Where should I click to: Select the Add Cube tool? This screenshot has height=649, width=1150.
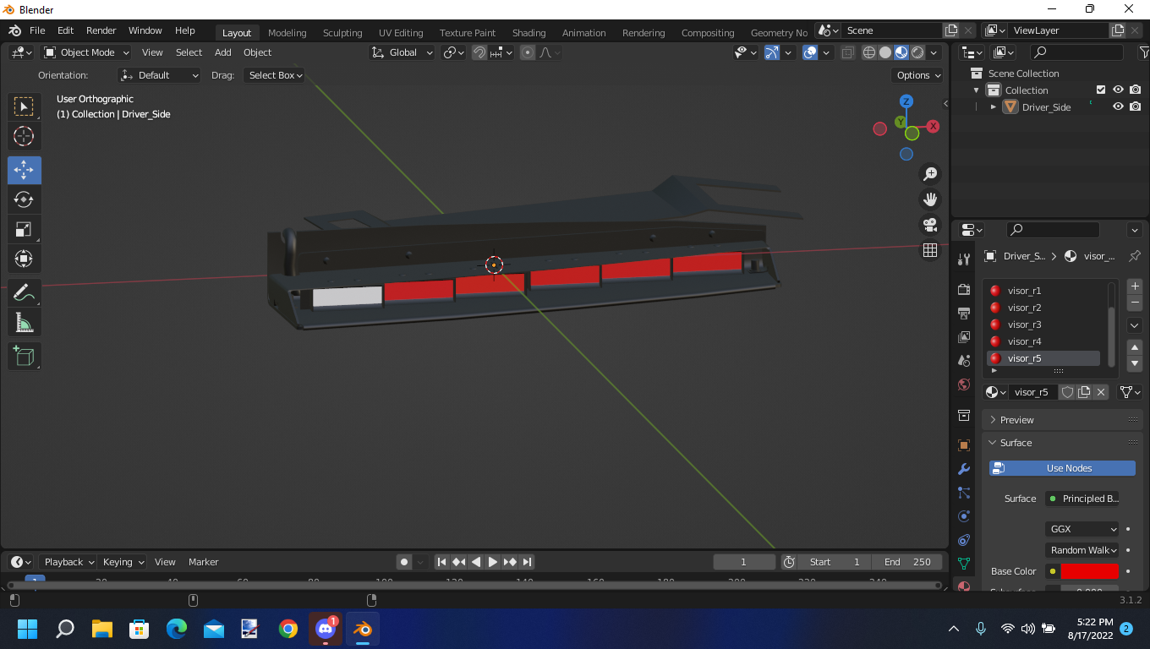pos(24,356)
